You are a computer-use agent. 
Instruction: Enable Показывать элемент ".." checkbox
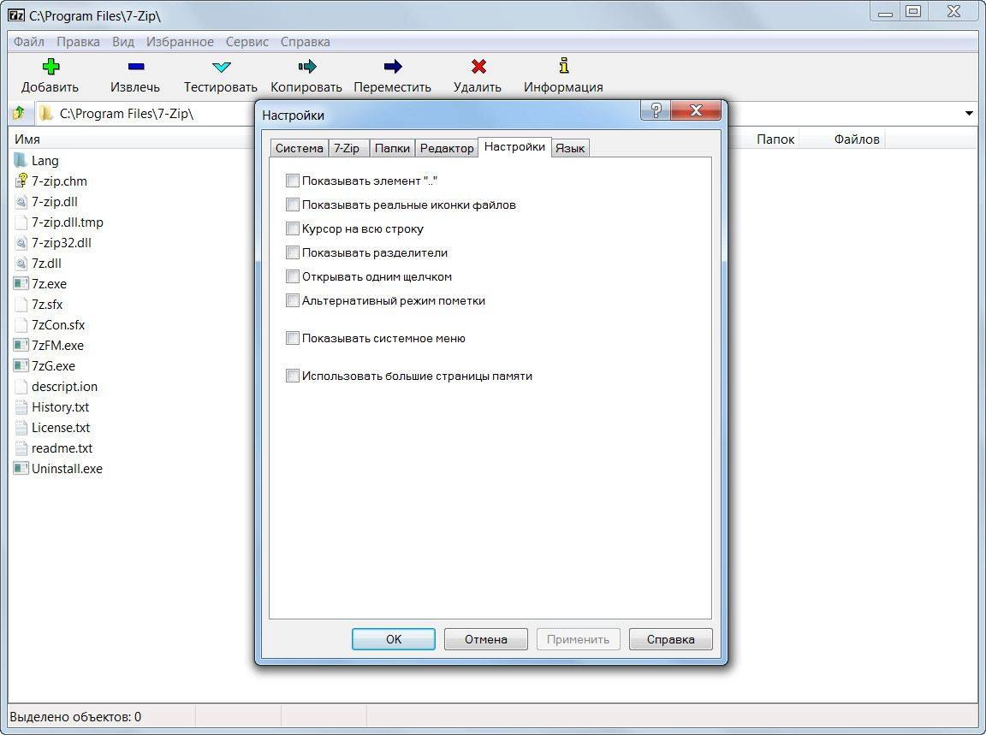click(x=293, y=181)
